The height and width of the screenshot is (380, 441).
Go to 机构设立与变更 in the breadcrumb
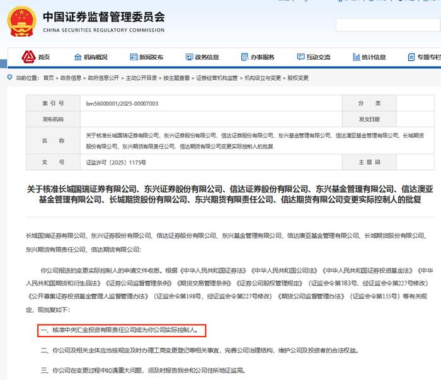click(263, 78)
